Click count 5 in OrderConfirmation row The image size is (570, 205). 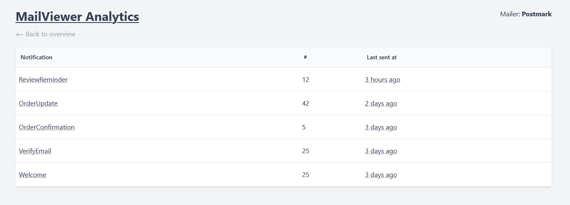pos(304,127)
